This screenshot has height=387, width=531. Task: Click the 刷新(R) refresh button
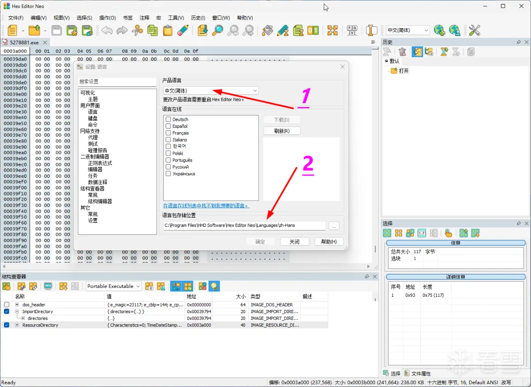[x=282, y=131]
